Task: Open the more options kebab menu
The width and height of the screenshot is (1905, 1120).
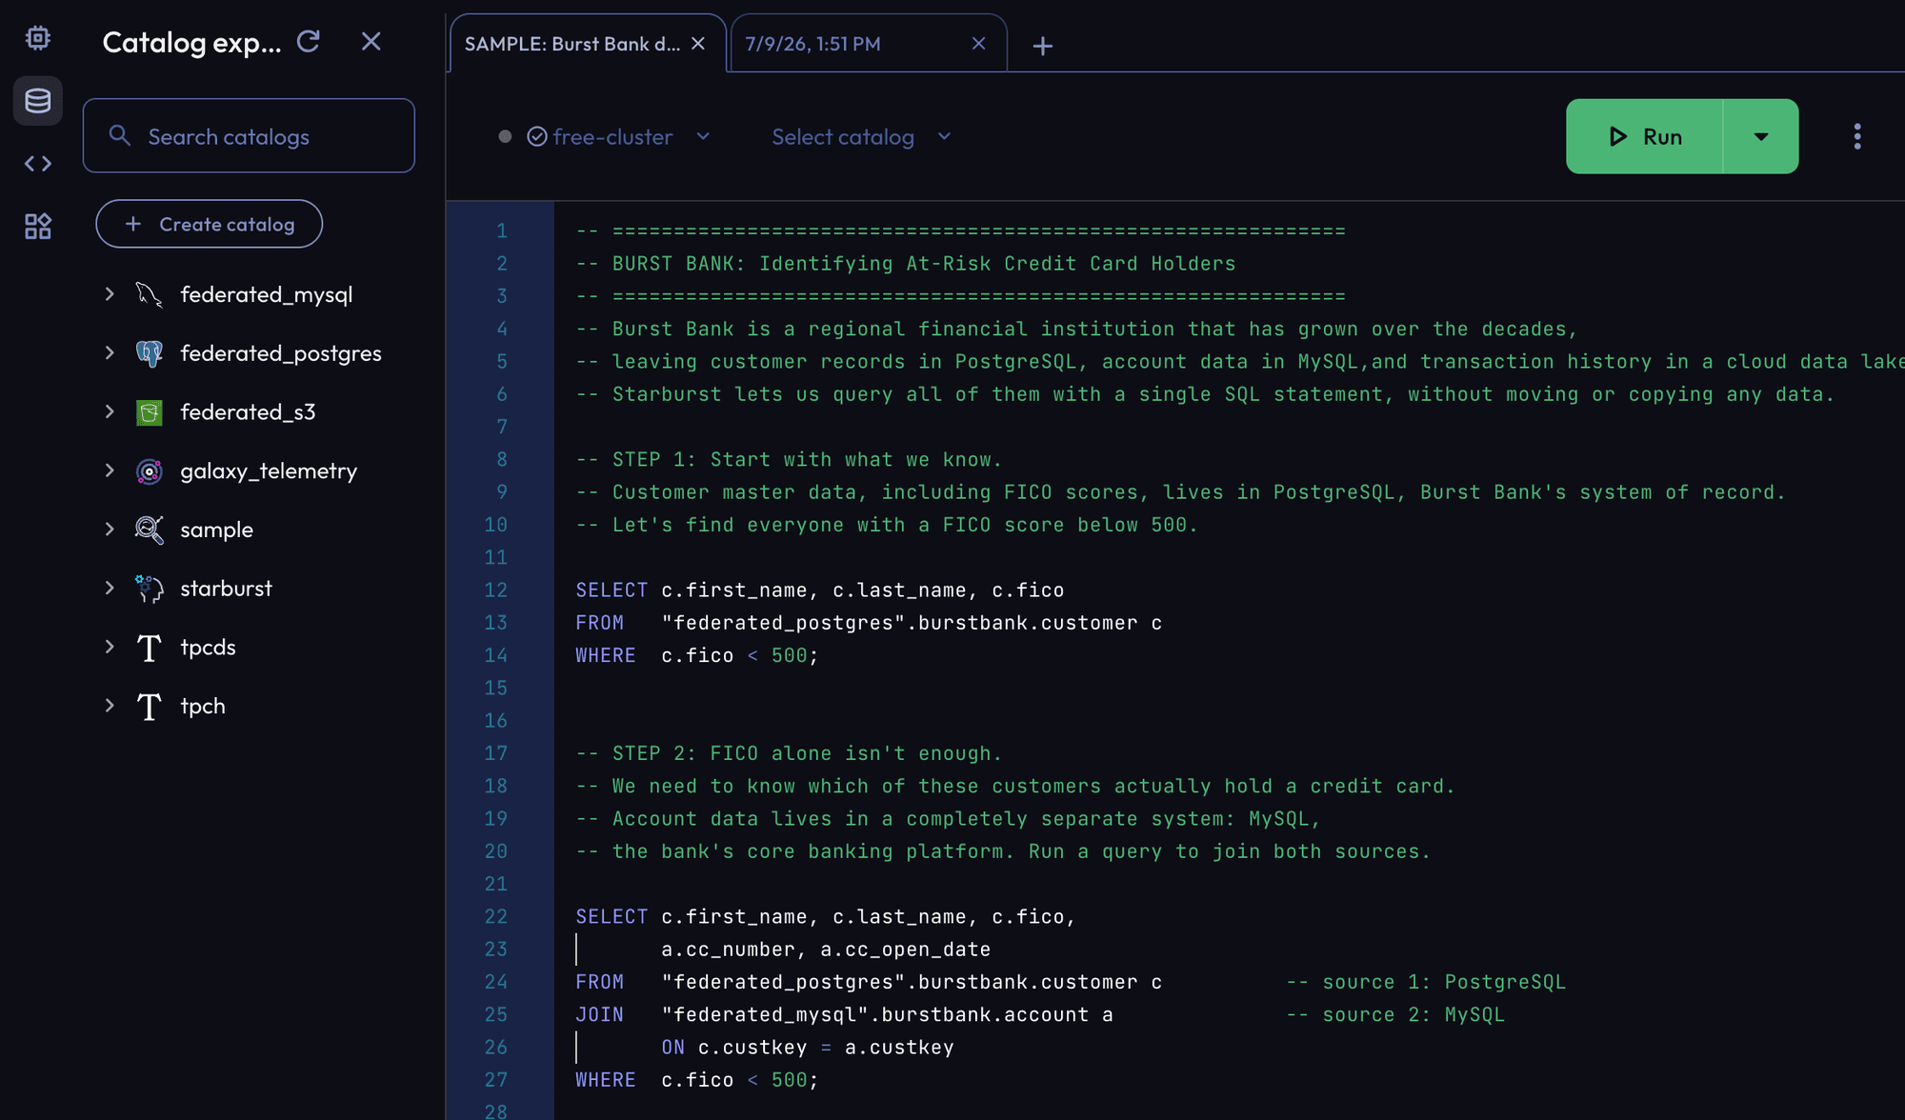Action: click(1857, 136)
